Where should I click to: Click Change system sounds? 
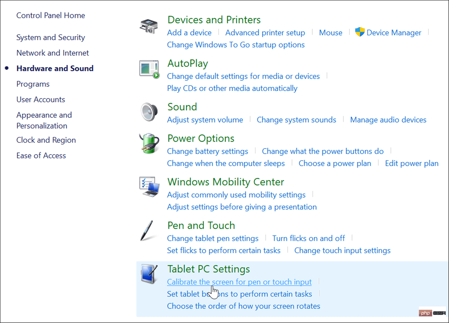click(296, 120)
